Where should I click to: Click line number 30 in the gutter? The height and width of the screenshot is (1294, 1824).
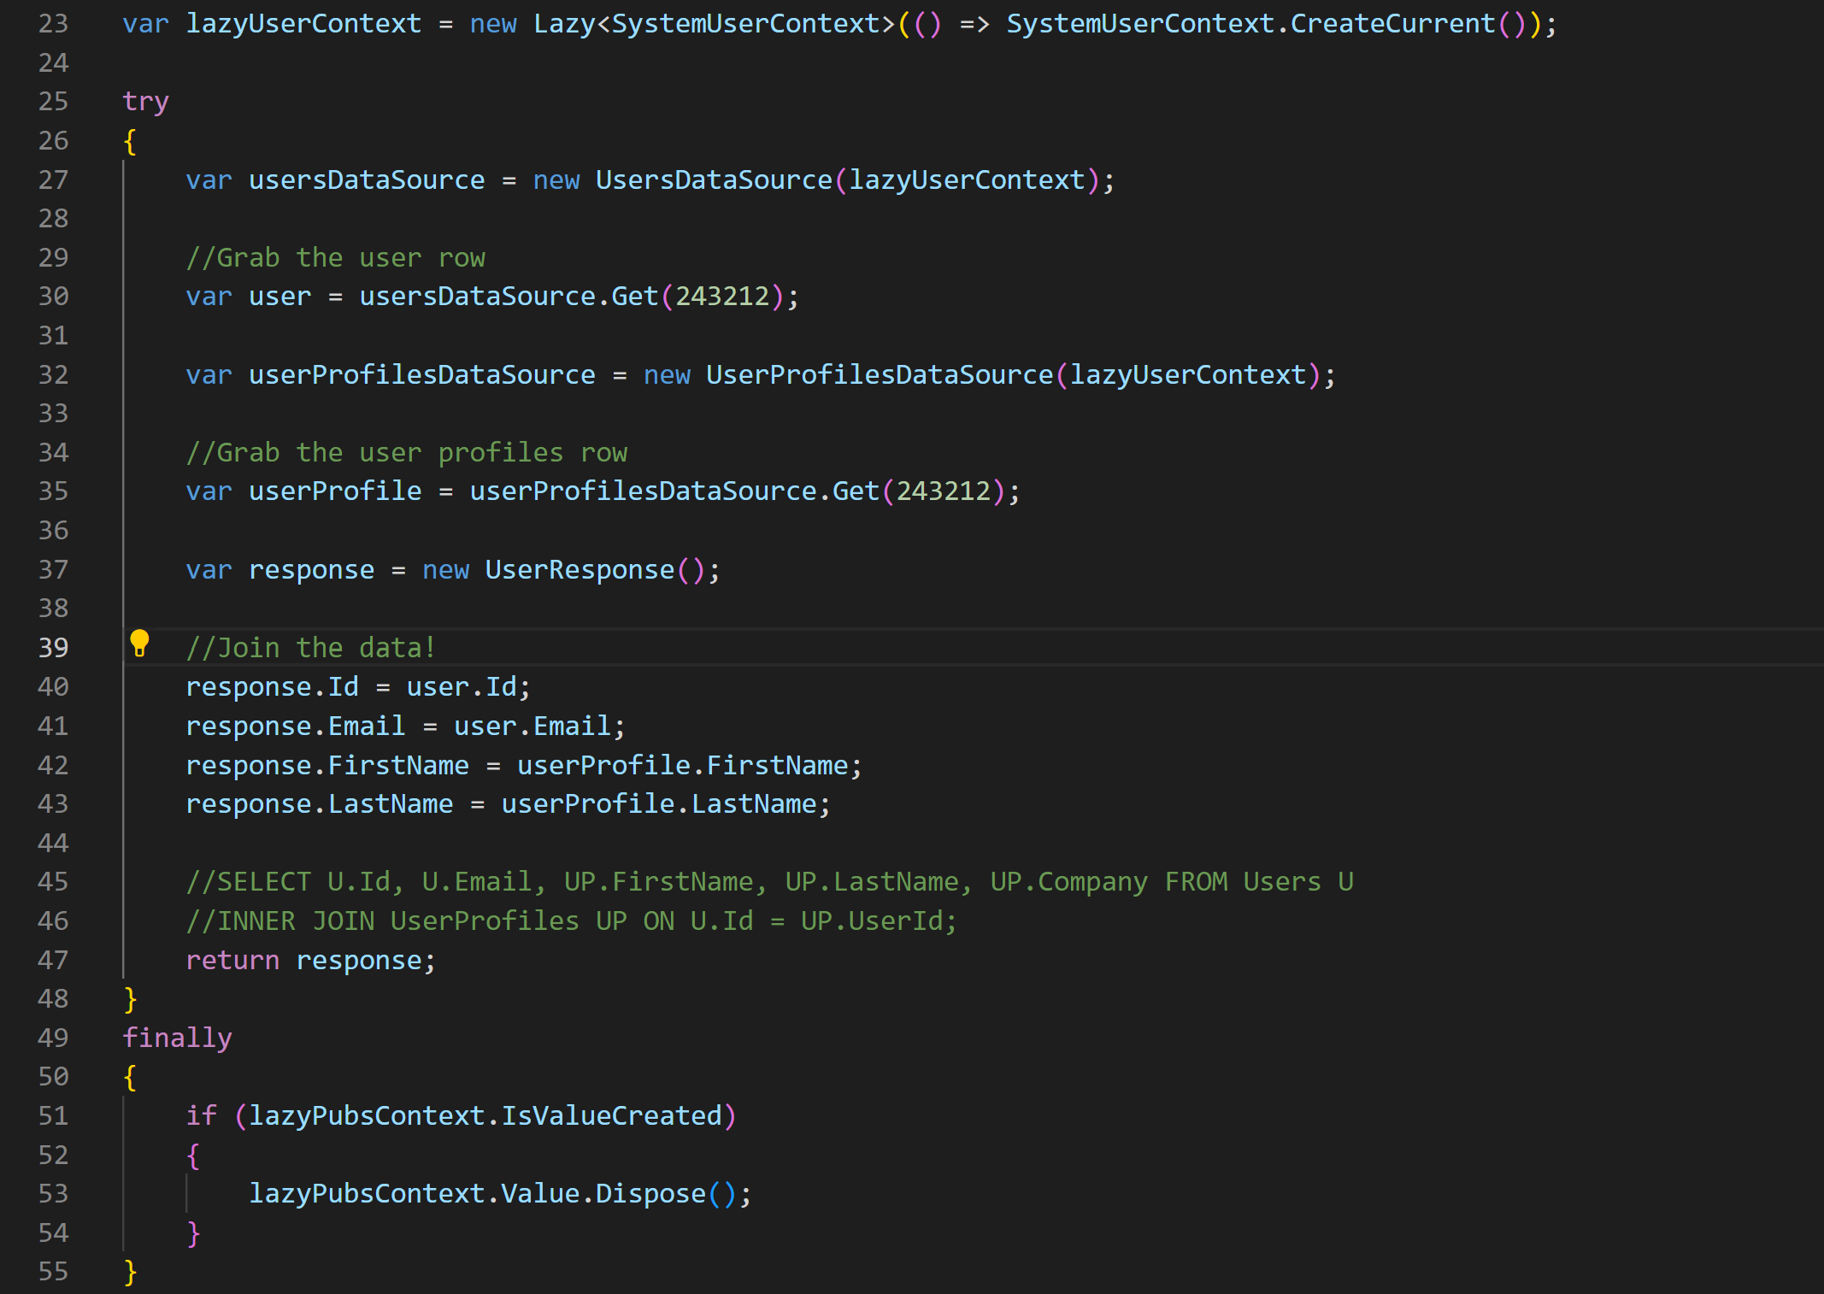tap(53, 297)
